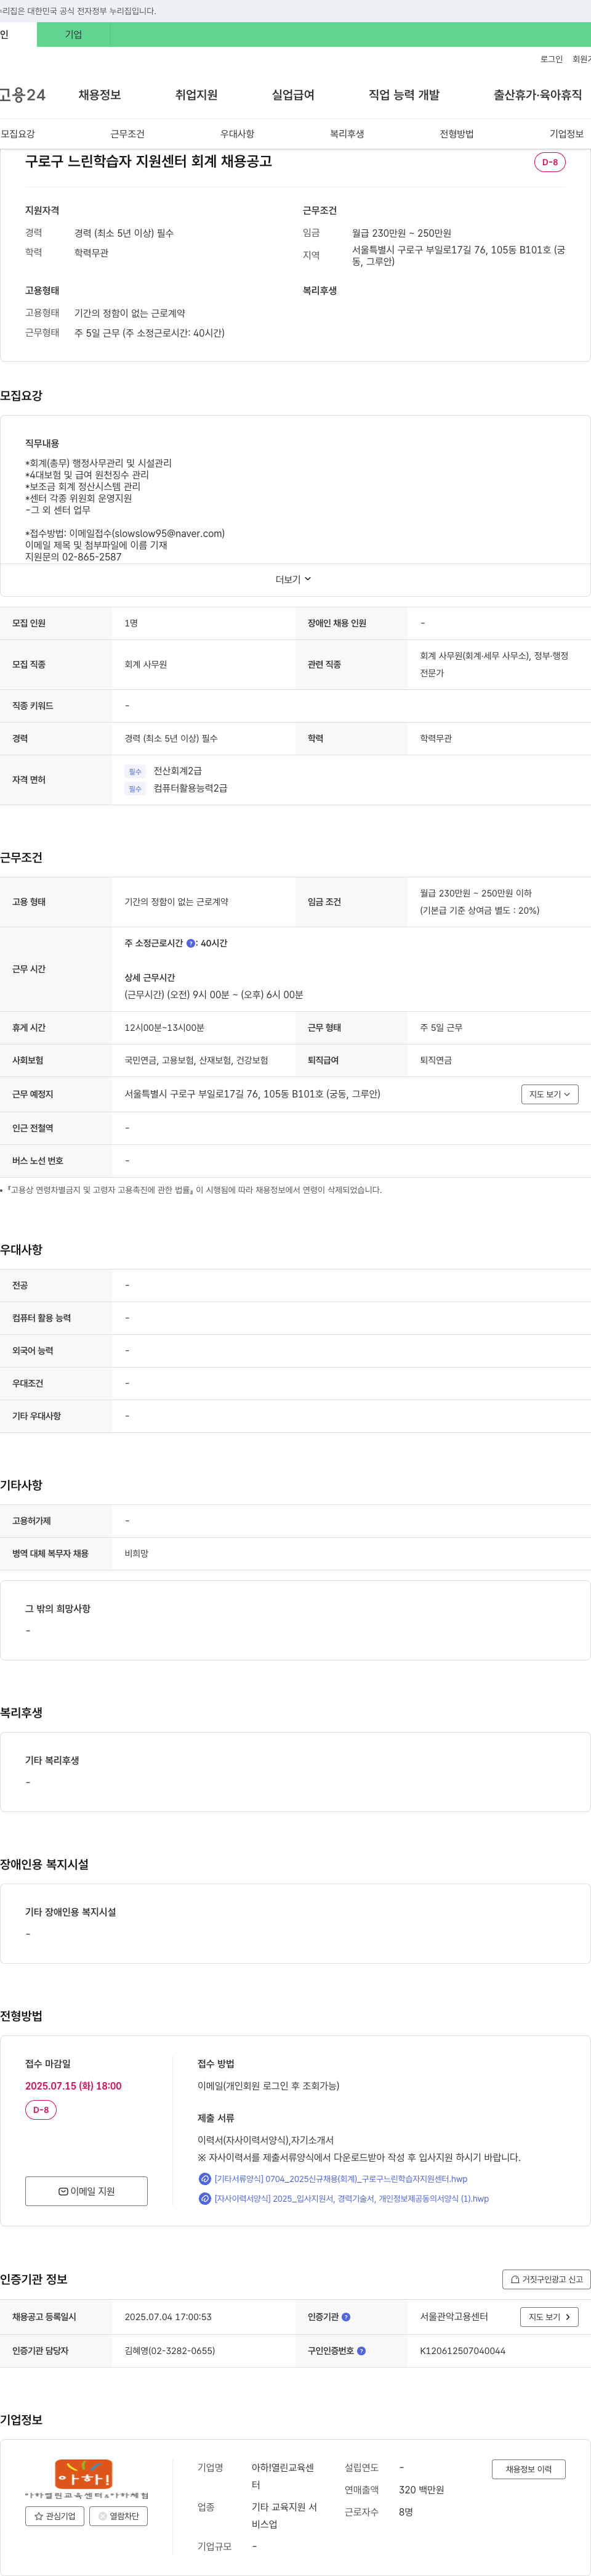
Task: Click the 320 백만원 revenue value
Action: tap(421, 2490)
